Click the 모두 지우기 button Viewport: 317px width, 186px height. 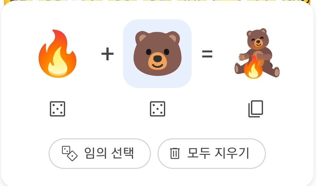pyautogui.click(x=212, y=154)
